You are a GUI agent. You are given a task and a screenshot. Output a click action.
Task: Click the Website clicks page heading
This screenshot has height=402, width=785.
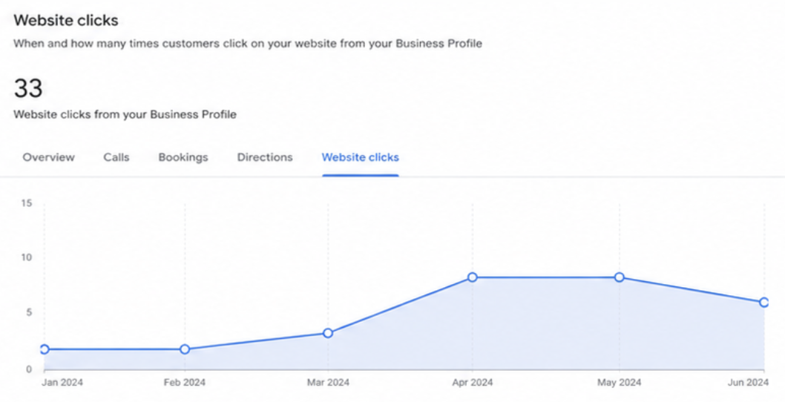tap(65, 20)
